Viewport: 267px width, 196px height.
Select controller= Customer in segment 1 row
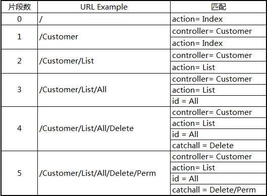(x=218, y=31)
